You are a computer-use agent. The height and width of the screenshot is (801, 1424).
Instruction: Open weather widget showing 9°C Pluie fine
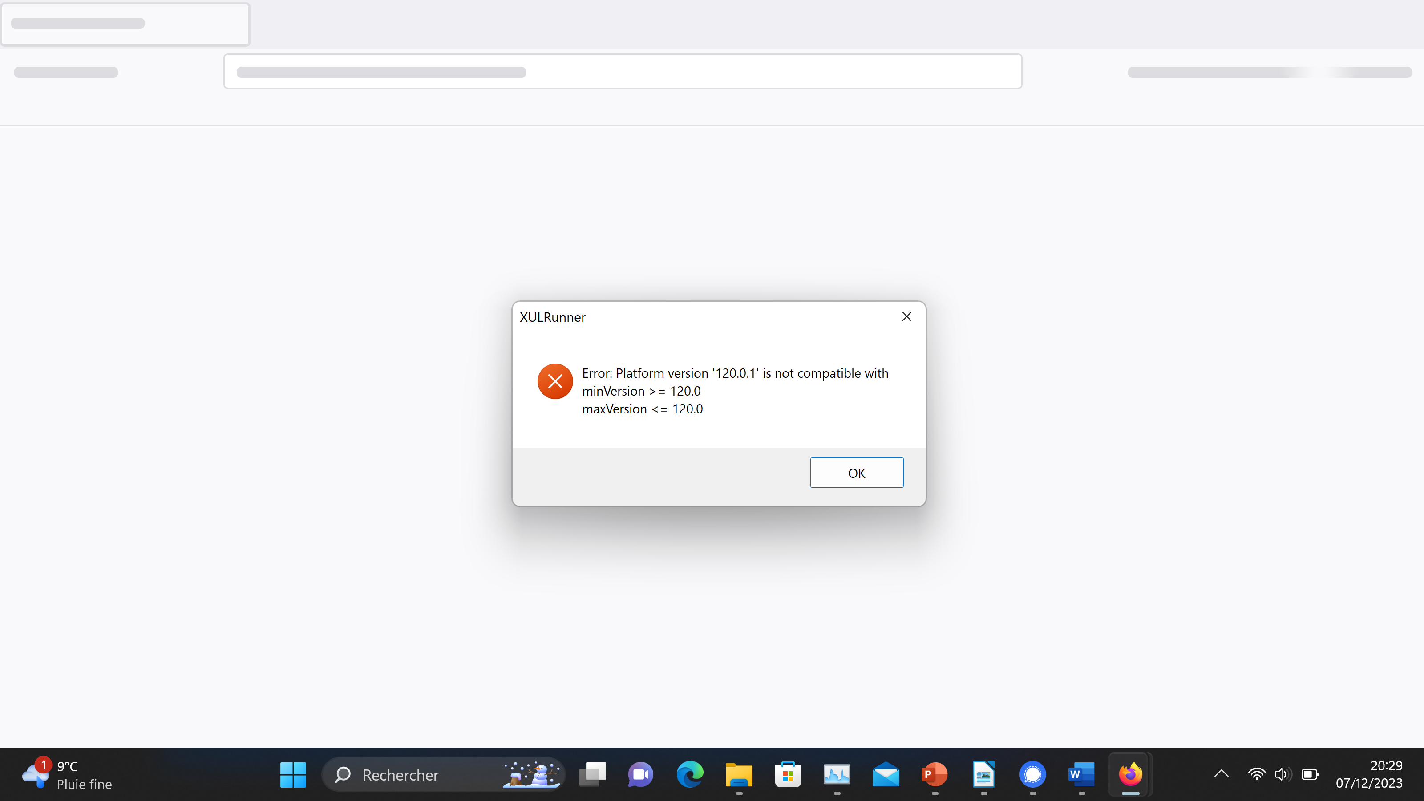pyautogui.click(x=66, y=774)
